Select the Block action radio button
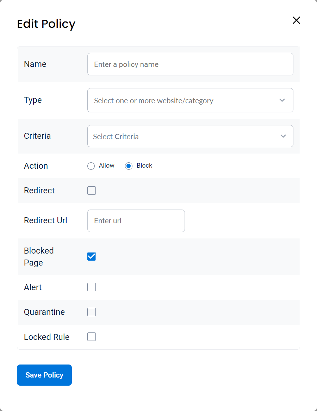This screenshot has height=411, width=317. coord(129,166)
